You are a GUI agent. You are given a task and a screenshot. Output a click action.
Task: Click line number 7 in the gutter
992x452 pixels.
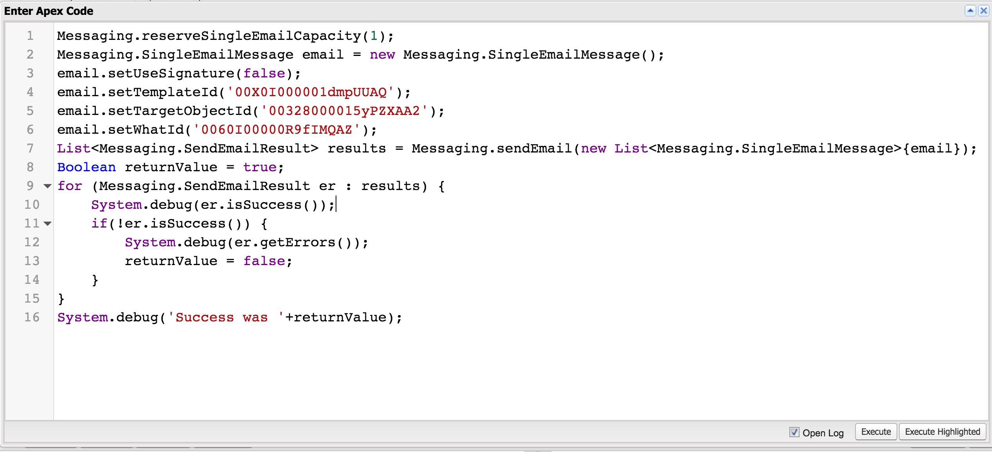pyautogui.click(x=30, y=148)
